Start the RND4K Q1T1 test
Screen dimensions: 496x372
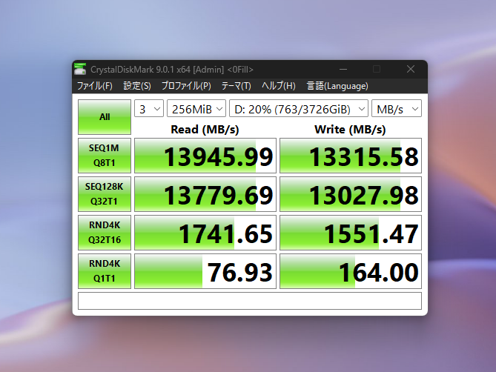[105, 271]
